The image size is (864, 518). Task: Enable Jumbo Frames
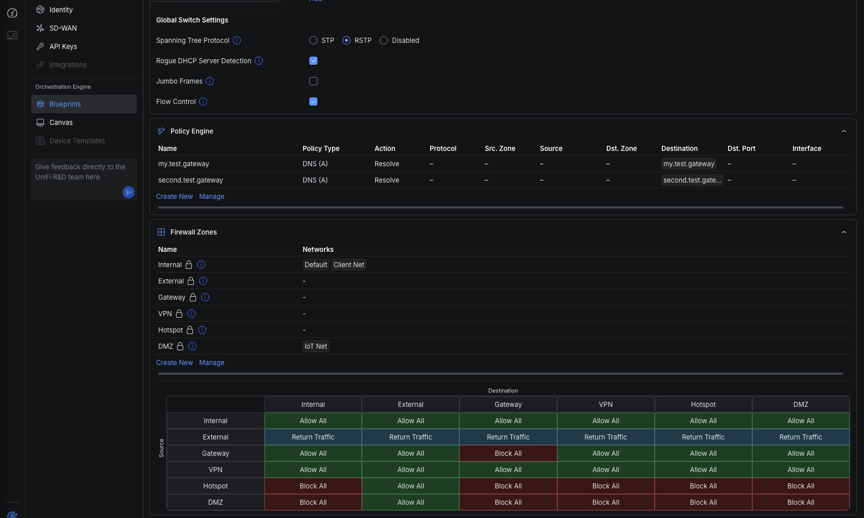coord(313,81)
